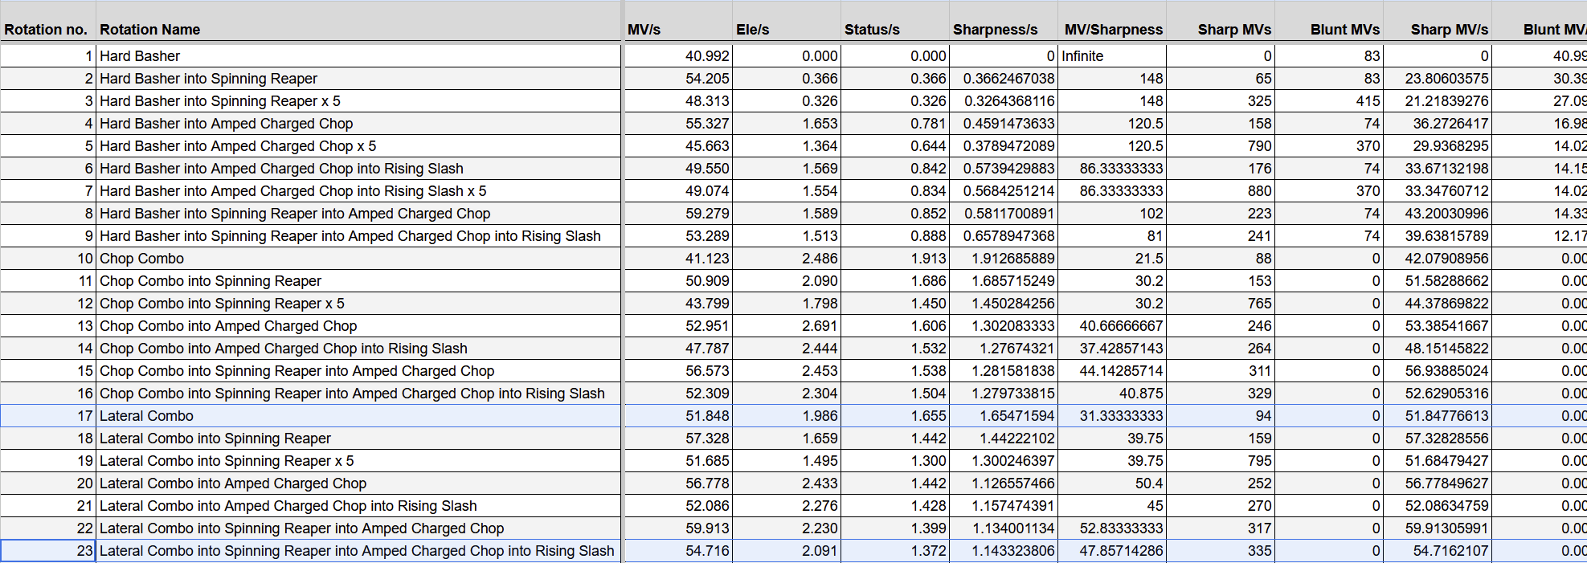The height and width of the screenshot is (563, 1587).
Task: Click the Ele/s value 1.653
Action: [787, 124]
